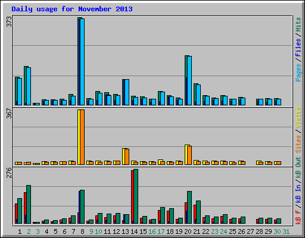Click the 'Pages' legend label
The width and height of the screenshot is (305, 238).
pyautogui.click(x=298, y=73)
